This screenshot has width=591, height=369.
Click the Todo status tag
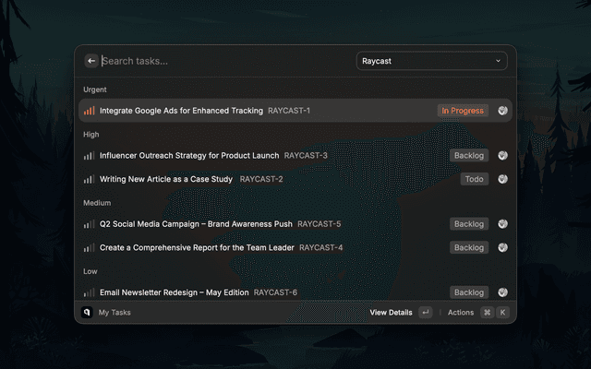pyautogui.click(x=474, y=179)
